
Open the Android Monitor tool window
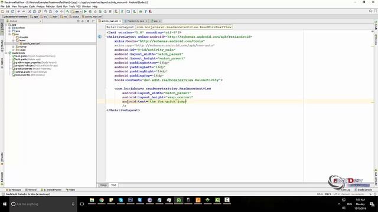point(51,190)
